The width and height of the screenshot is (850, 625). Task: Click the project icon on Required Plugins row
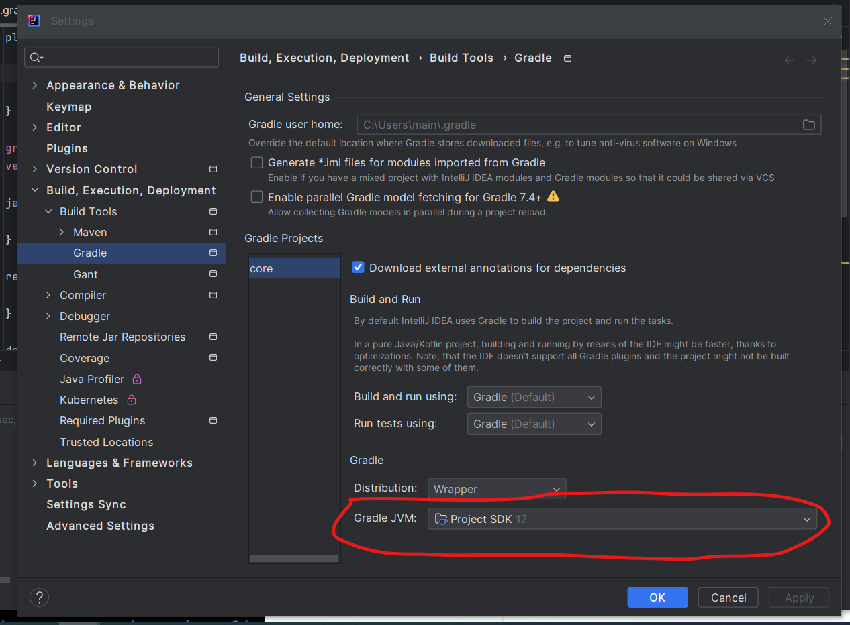click(x=213, y=420)
